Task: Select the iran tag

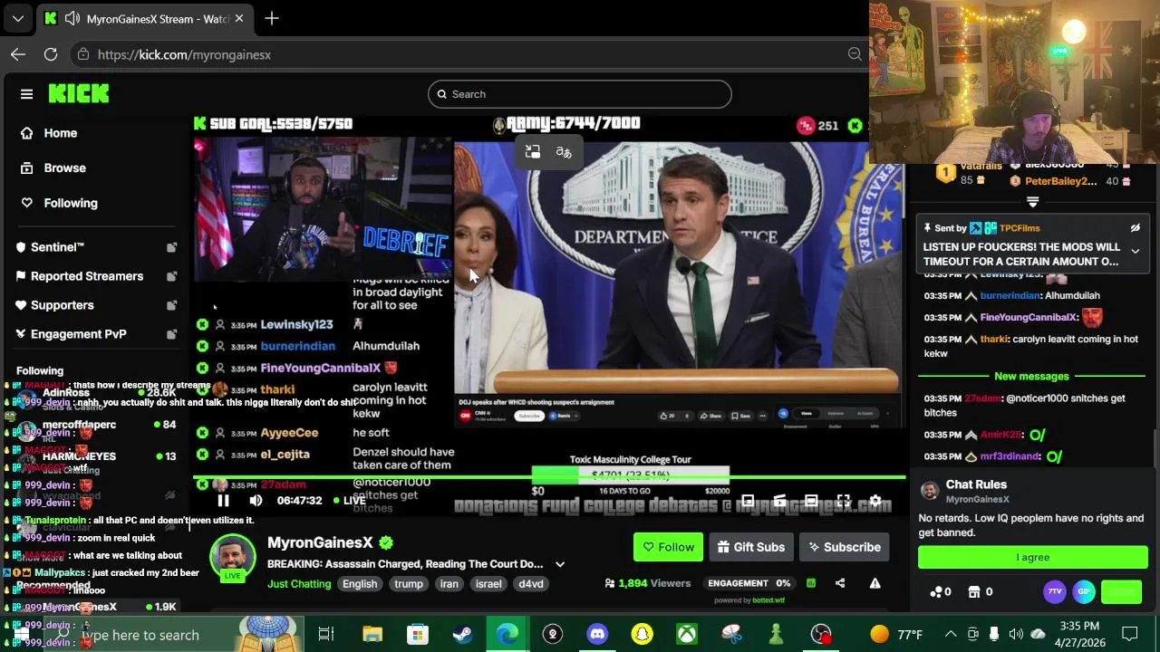Action: 449,584
